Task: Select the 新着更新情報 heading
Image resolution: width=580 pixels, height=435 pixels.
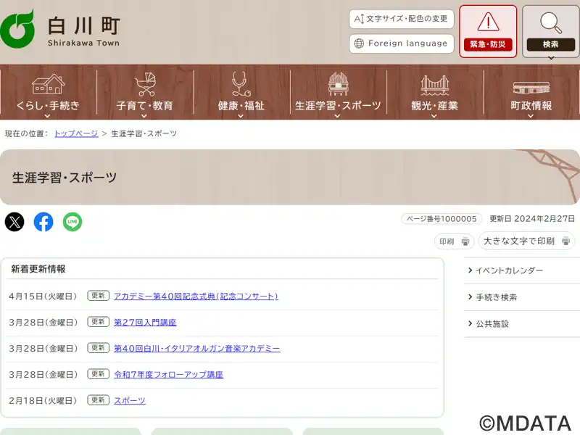Action: coord(38,269)
